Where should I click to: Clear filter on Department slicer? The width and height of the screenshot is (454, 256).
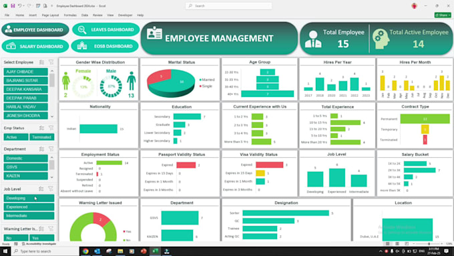coord(51,149)
